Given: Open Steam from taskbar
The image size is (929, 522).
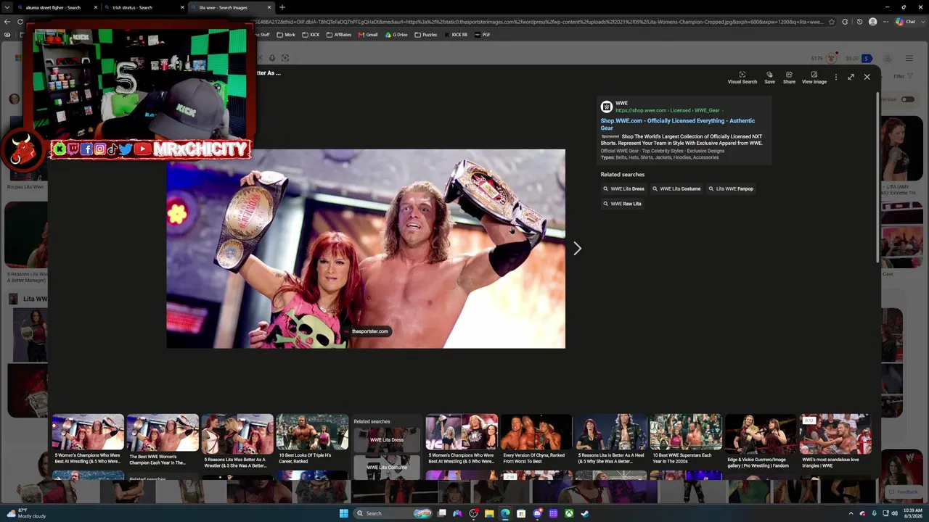Looking at the screenshot, I should 585,513.
